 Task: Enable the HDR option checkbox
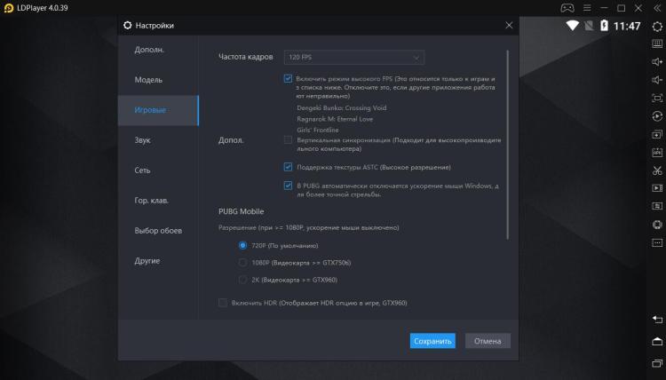[x=223, y=303]
